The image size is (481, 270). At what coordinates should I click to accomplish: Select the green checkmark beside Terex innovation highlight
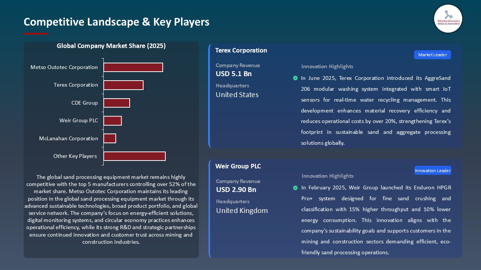[295, 78]
